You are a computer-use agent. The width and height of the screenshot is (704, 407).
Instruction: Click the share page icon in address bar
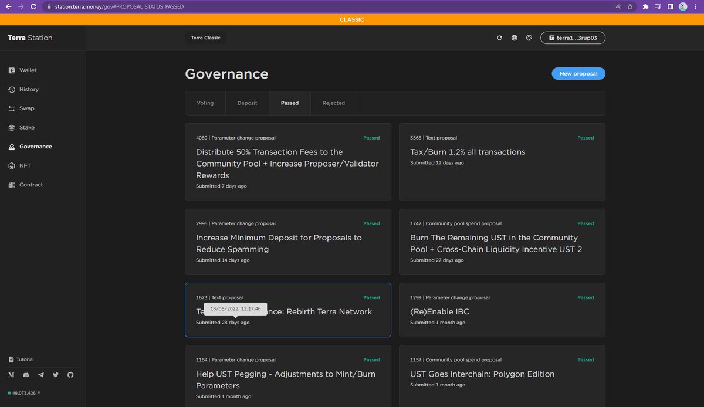618,6
